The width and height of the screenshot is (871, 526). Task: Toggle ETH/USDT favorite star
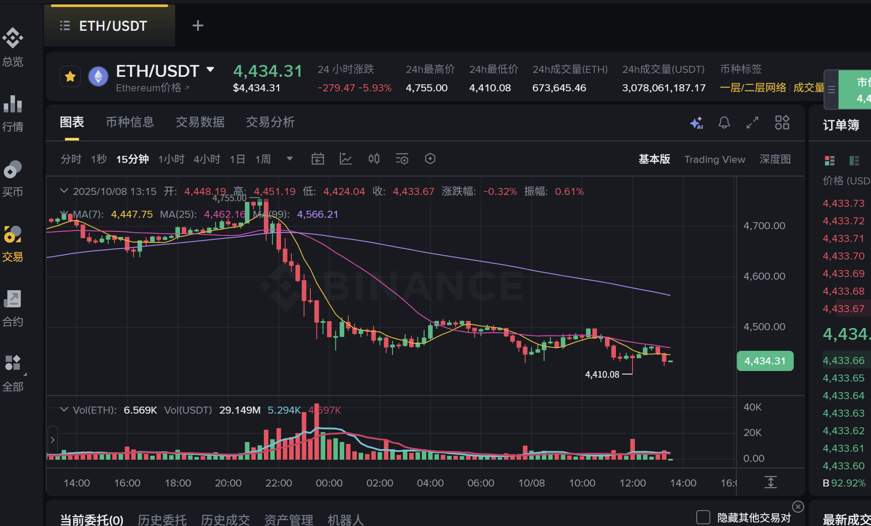point(70,77)
